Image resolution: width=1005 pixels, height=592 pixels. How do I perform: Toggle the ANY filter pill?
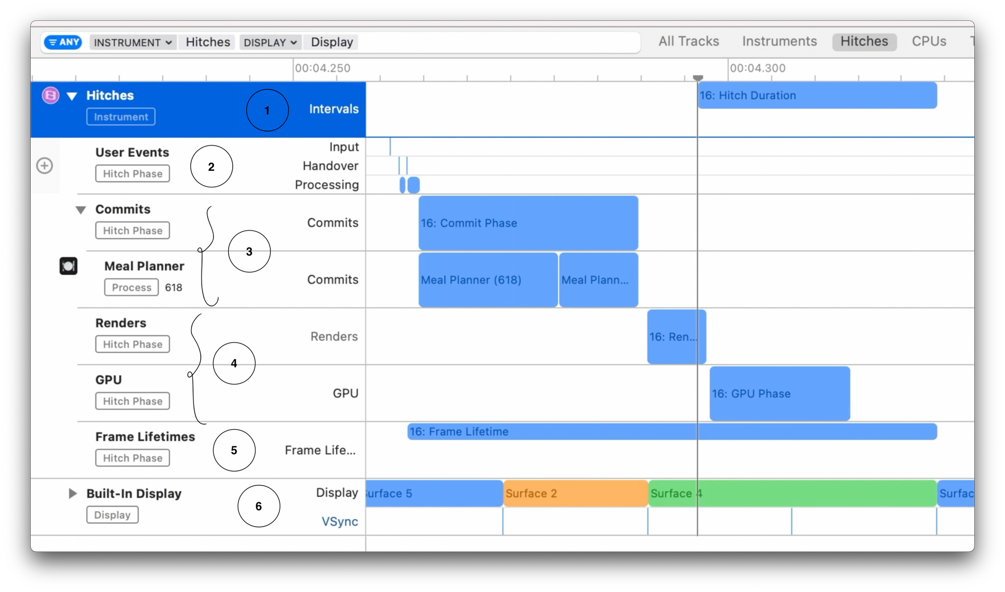pos(64,42)
